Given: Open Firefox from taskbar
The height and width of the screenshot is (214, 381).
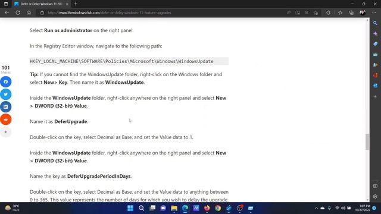Looking at the screenshot, I should click(x=207, y=208).
